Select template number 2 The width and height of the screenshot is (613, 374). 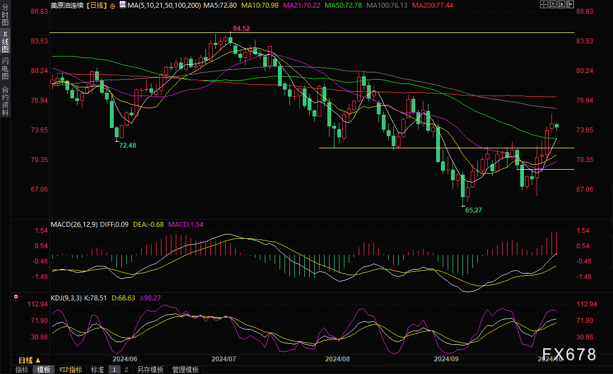click(x=126, y=370)
